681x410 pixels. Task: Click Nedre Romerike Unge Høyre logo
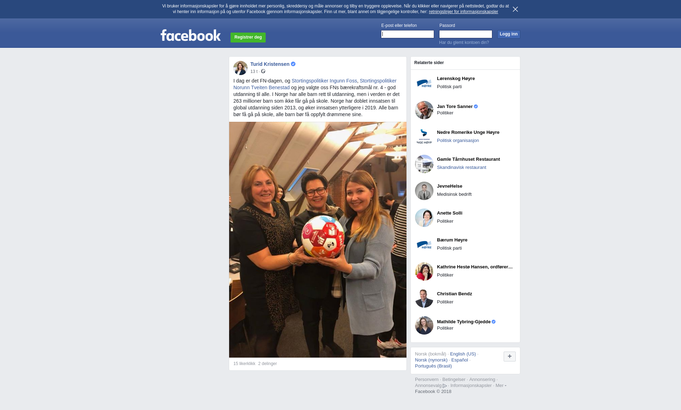tap(424, 137)
